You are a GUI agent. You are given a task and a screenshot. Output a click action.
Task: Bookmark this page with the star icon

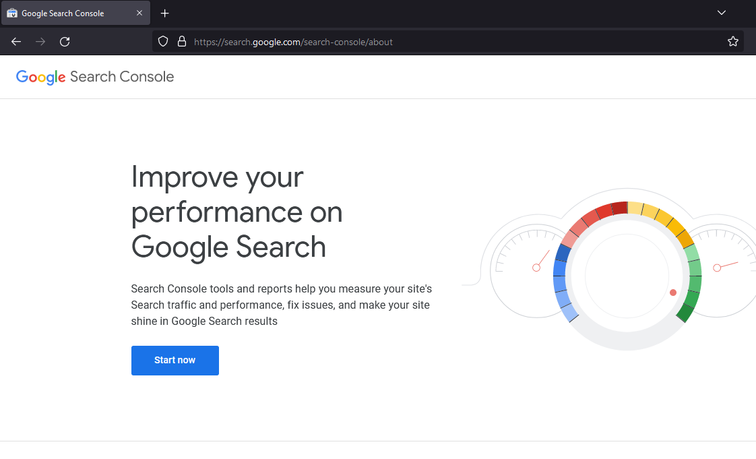733,42
